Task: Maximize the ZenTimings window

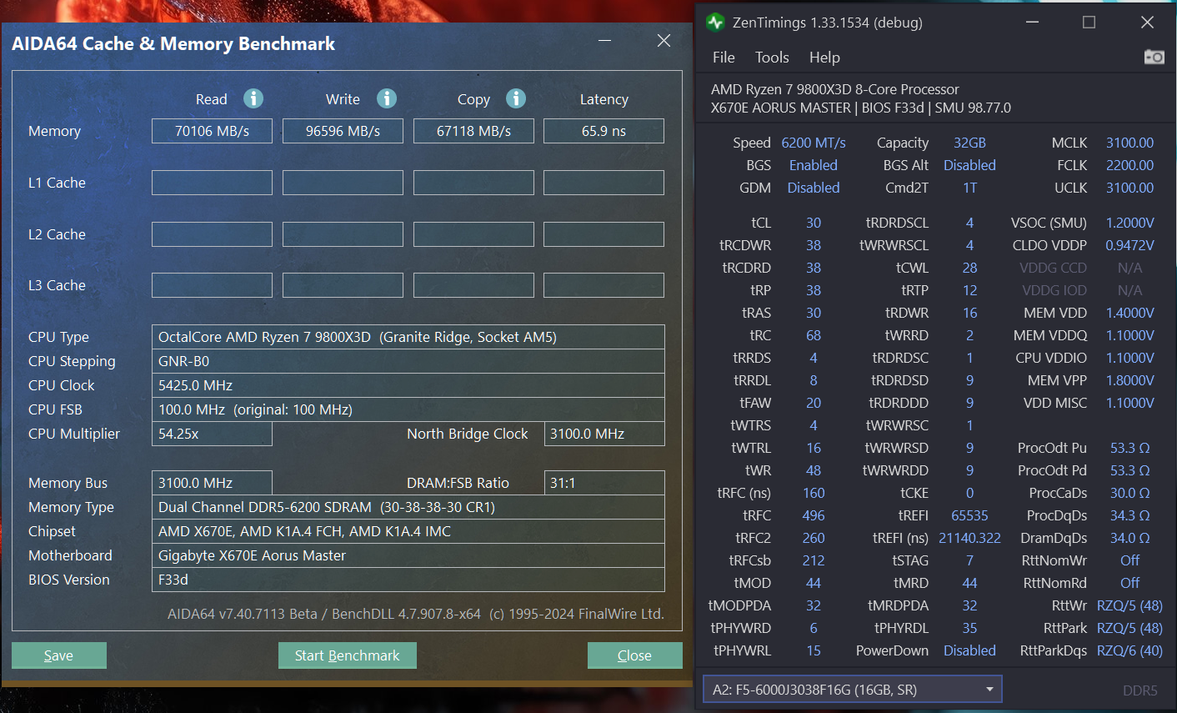Action: pos(1089,23)
